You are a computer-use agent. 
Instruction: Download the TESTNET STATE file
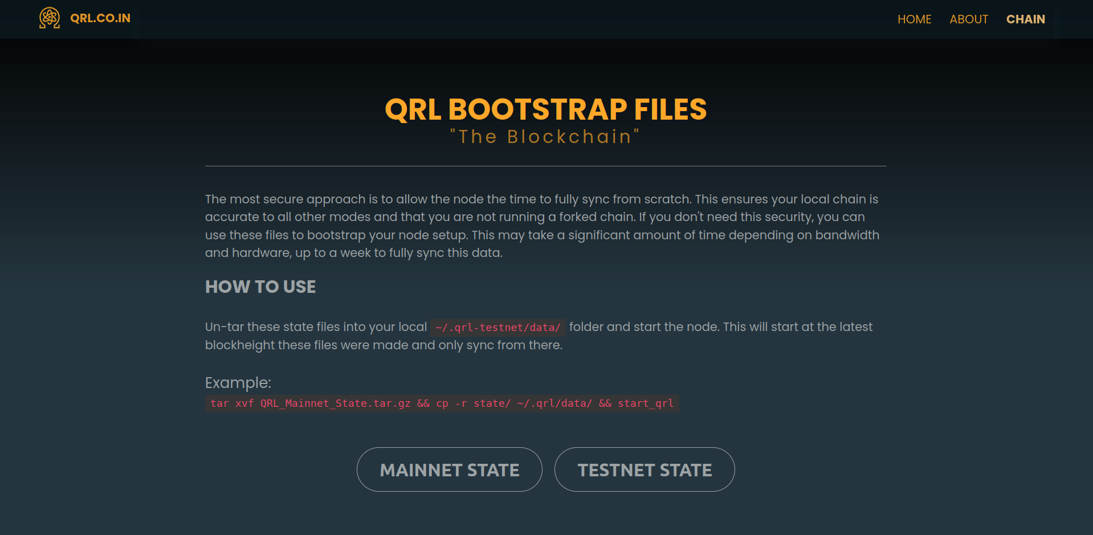click(x=645, y=469)
